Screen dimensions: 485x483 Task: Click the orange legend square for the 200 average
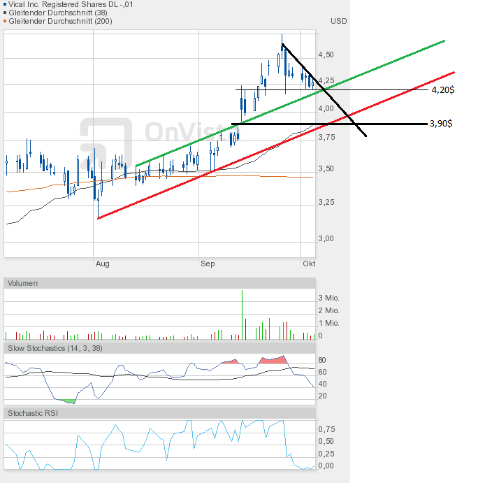[x=5, y=21]
